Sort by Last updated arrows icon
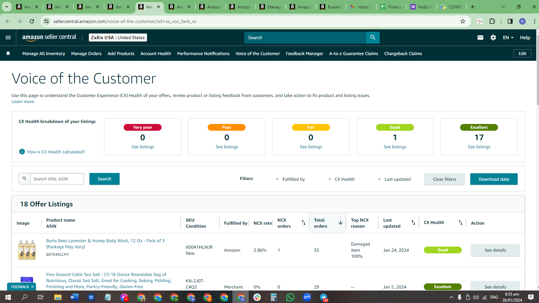This screenshot has width=539, height=303. (413, 222)
